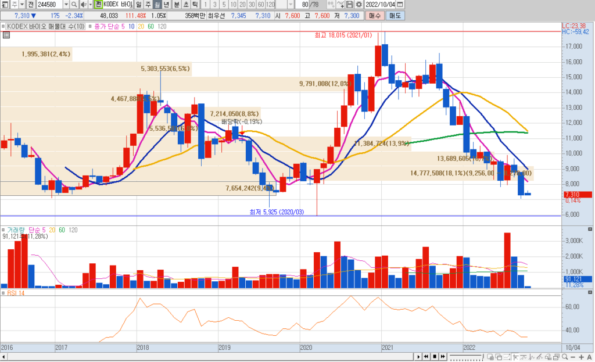Screen dimensions: 595x362
Task: Toggle the 월 (monthly) period button
Action: tap(157, 5)
